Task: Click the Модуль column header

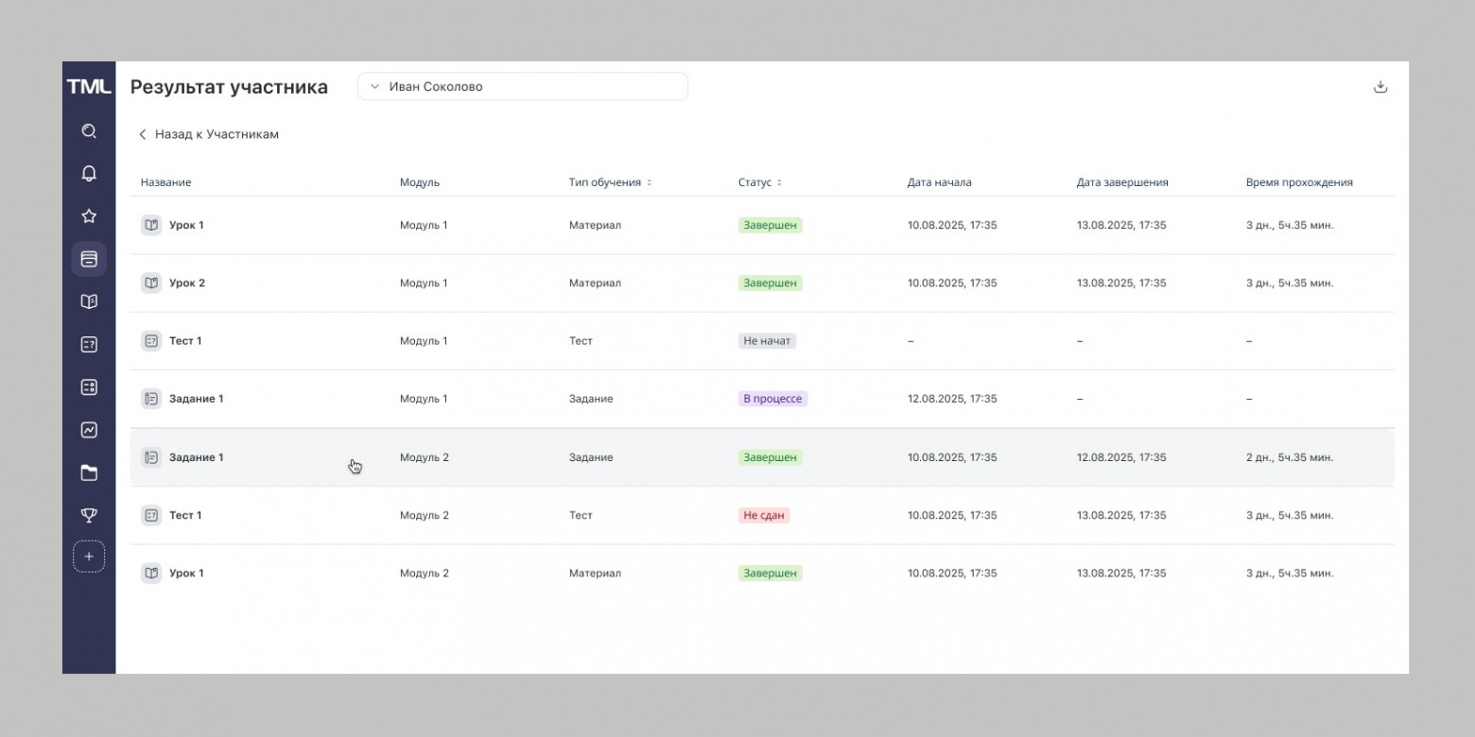Action: pos(420,182)
